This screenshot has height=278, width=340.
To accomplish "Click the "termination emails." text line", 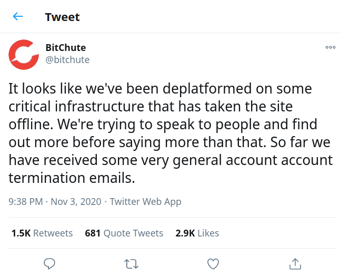I will click(72, 178).
